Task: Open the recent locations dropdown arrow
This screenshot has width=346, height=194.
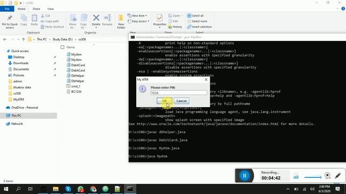Action: pos(18,39)
